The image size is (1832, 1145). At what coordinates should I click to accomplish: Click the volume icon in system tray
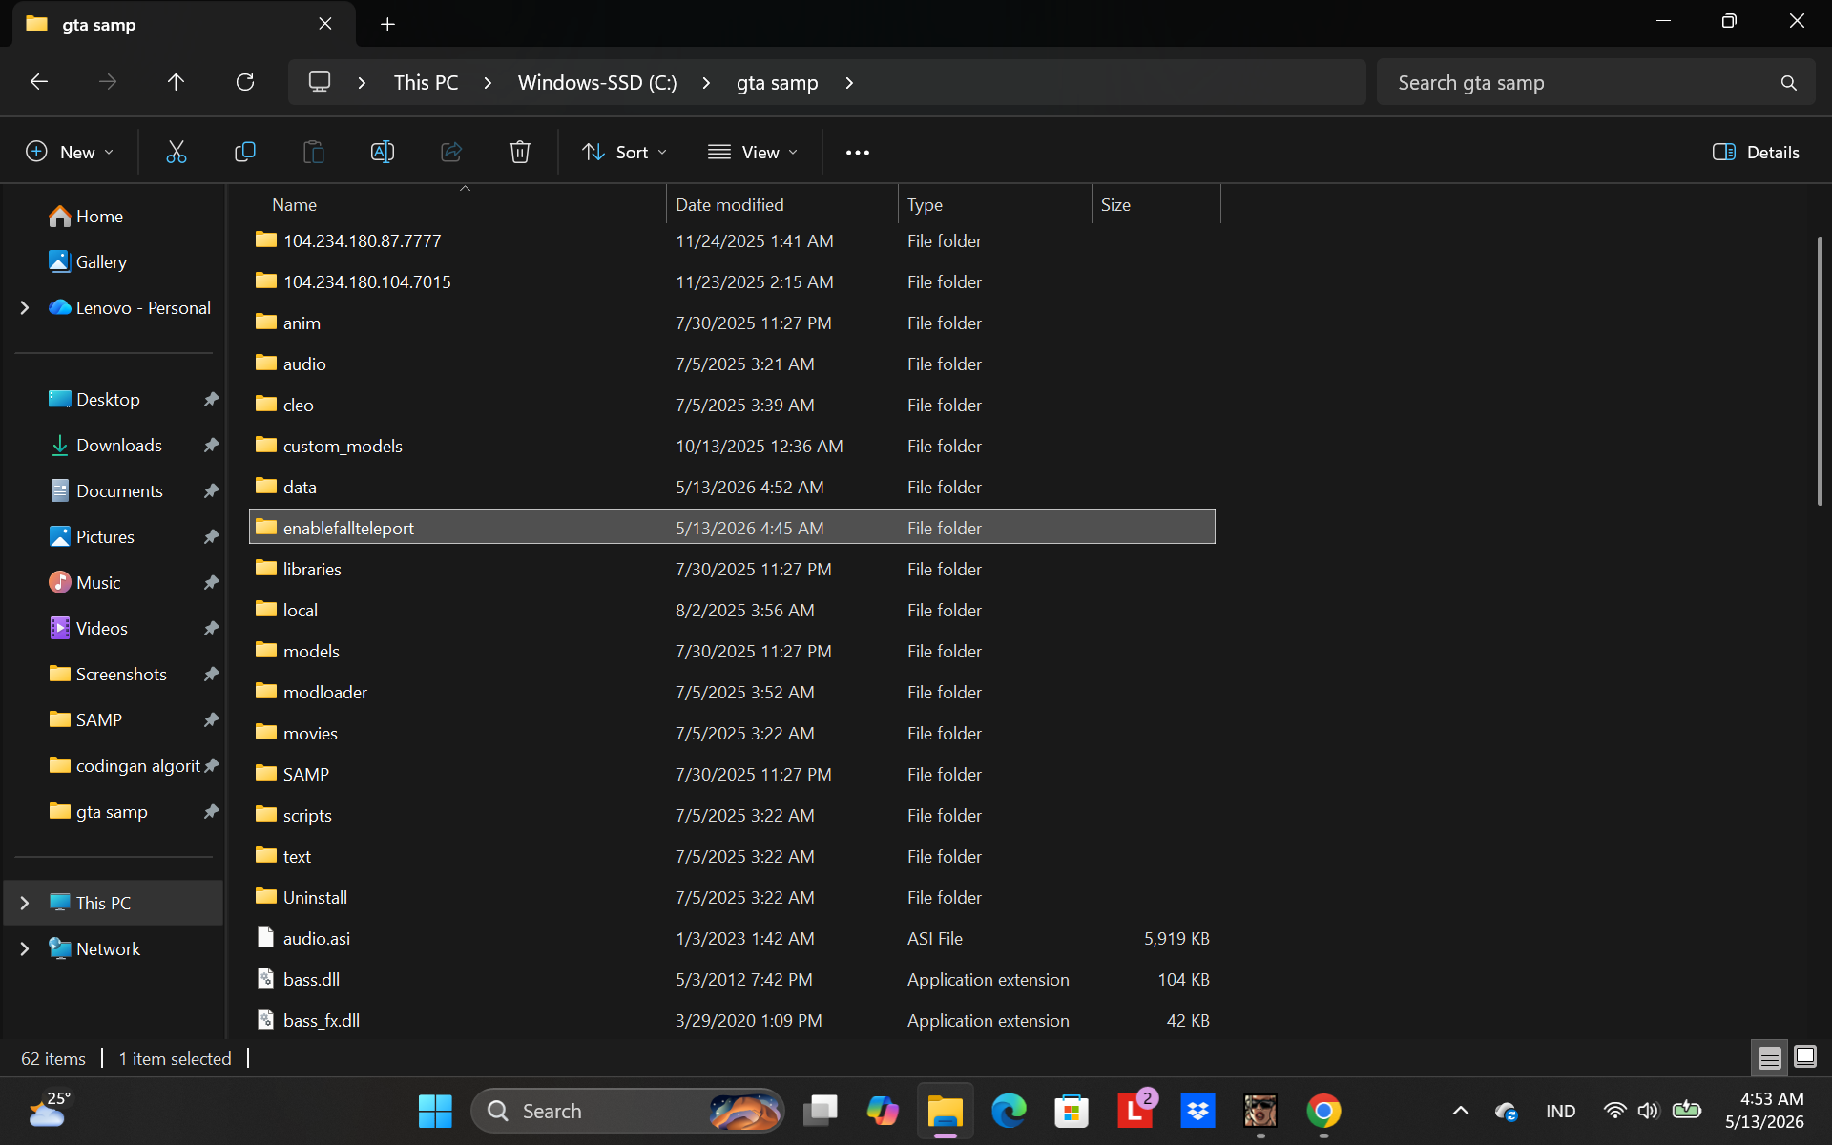pyautogui.click(x=1648, y=1111)
